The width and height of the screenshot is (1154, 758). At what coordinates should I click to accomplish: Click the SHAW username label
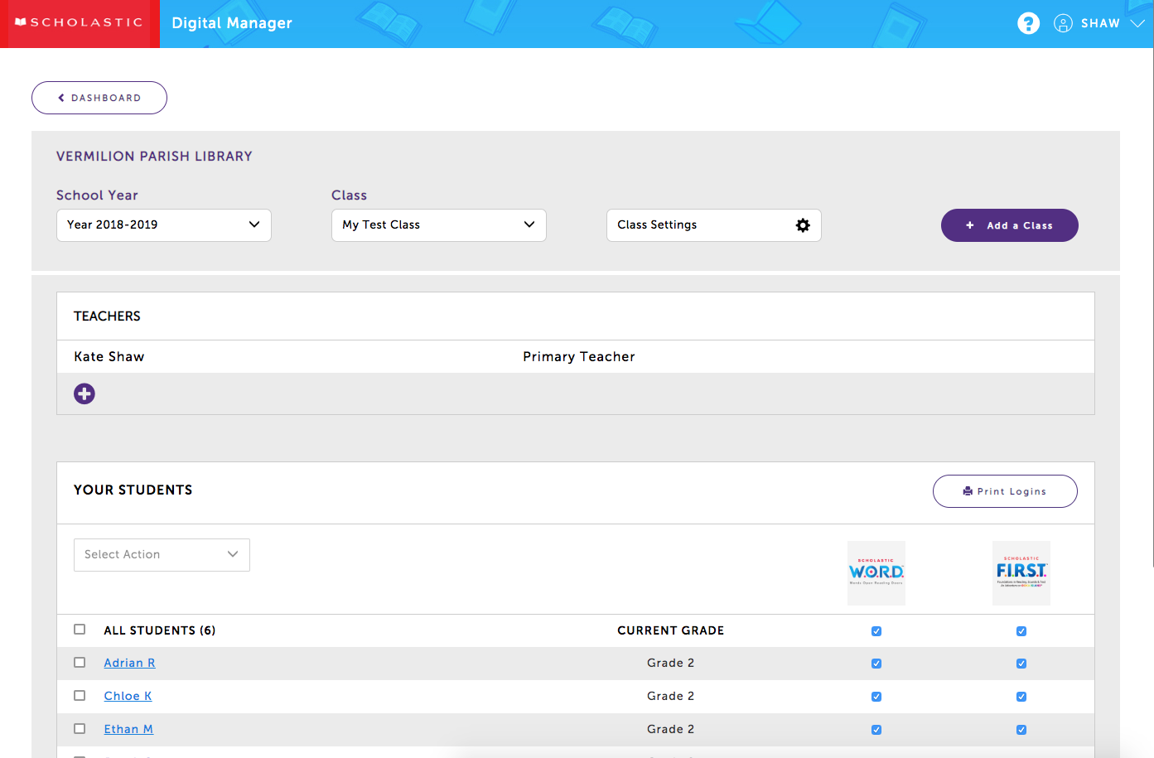[1100, 23]
